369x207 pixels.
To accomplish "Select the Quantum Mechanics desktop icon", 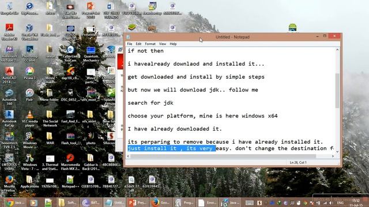I will point(91,53).
